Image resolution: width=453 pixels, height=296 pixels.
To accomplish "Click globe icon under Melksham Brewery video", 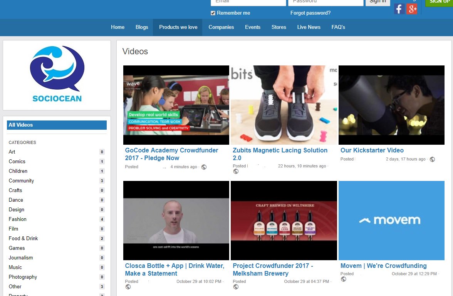I will click(x=236, y=287).
